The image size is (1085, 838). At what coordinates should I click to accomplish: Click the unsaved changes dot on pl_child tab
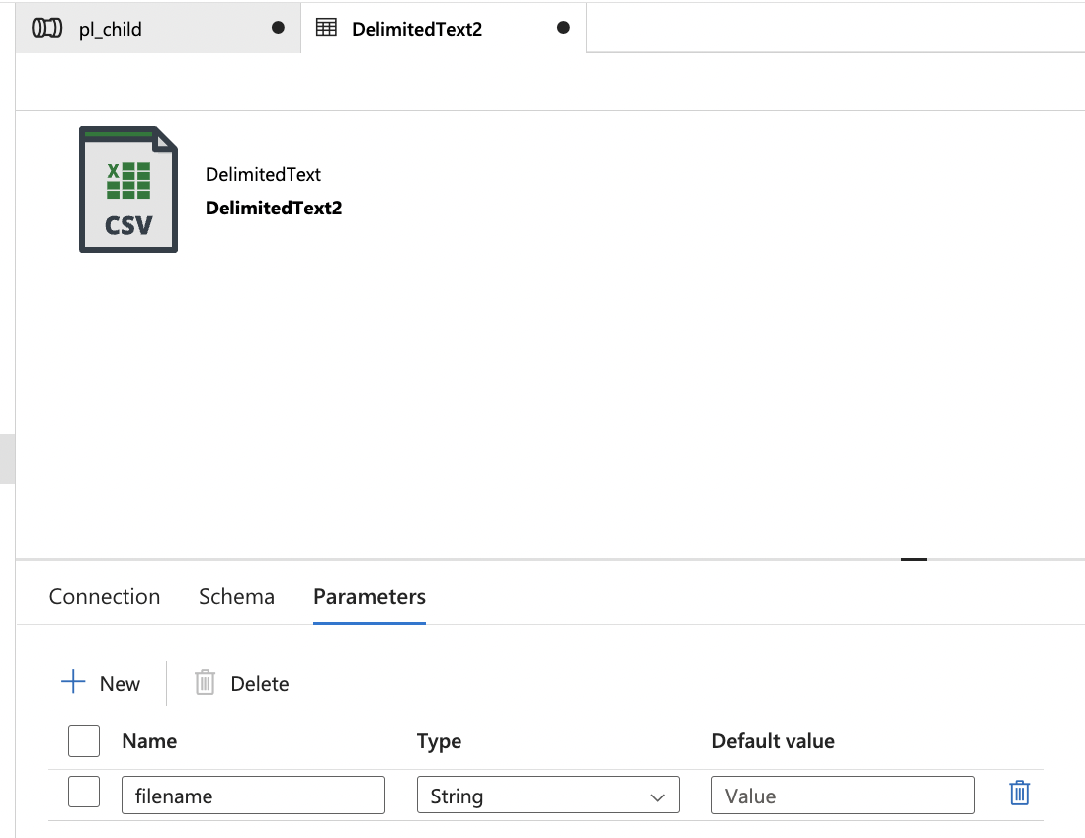(x=278, y=28)
